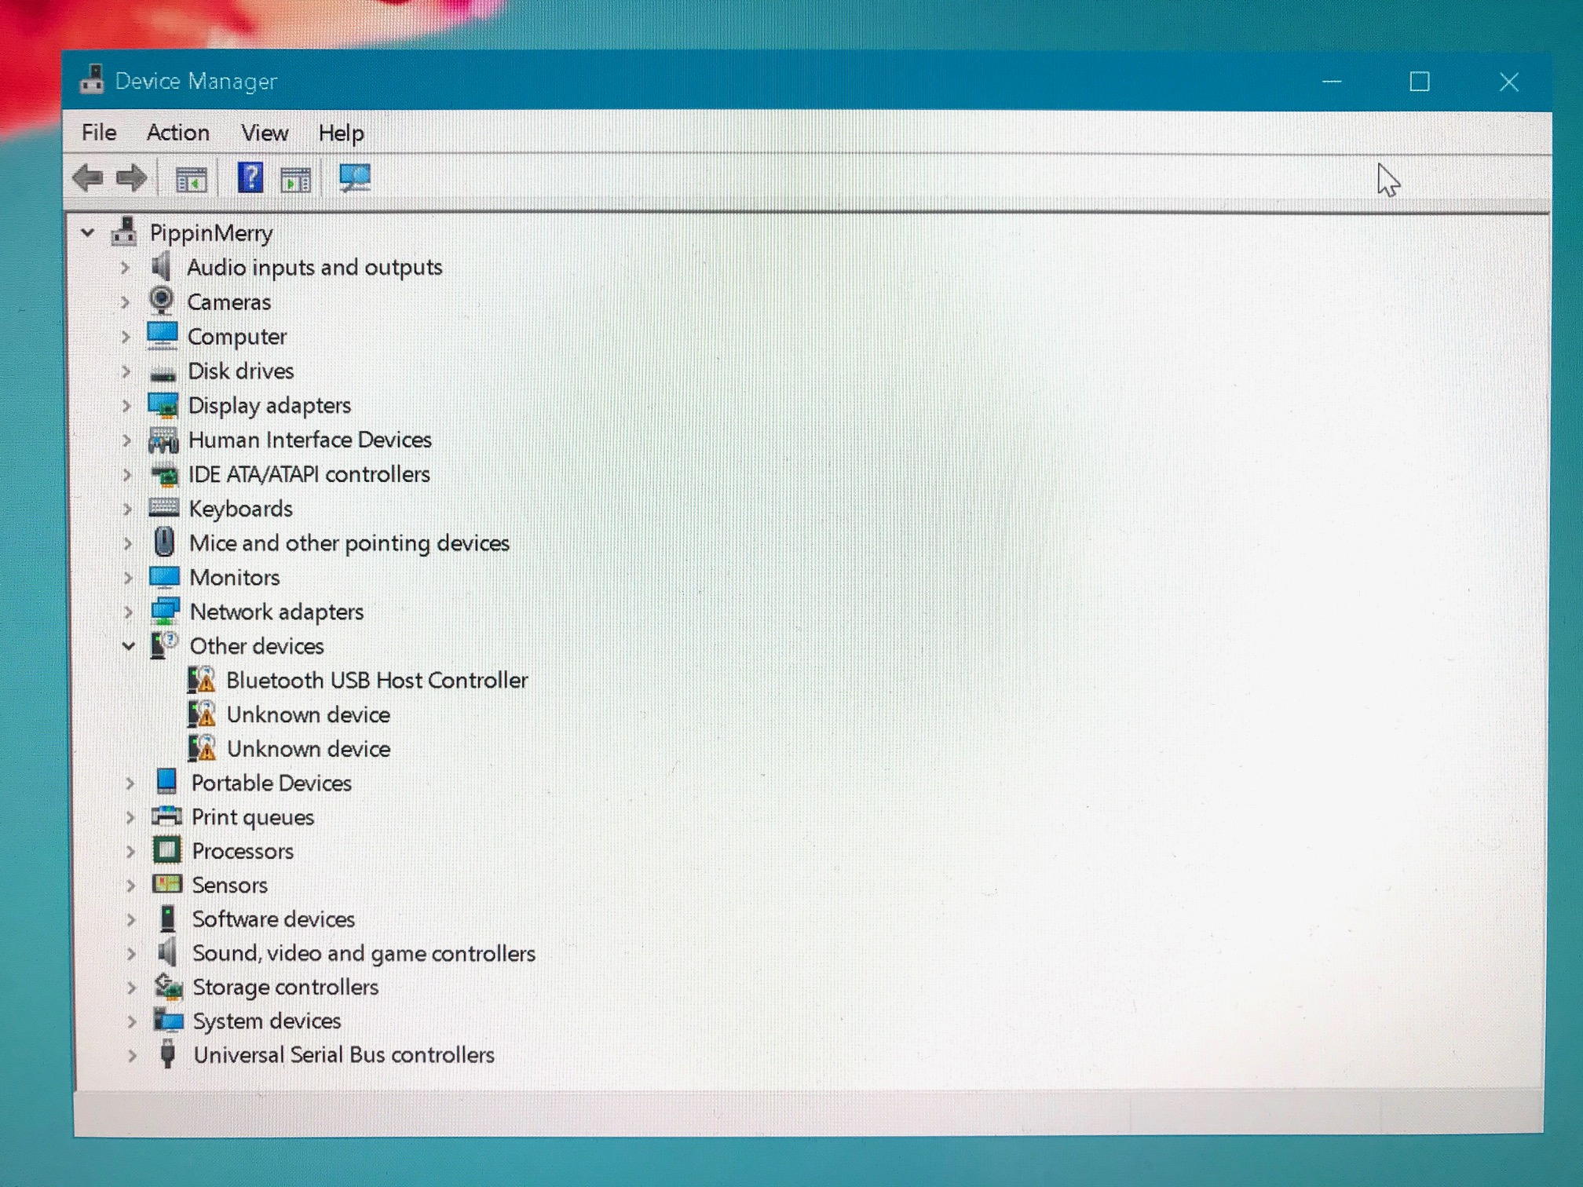Click the Back arrow toolbar icon

click(x=88, y=178)
